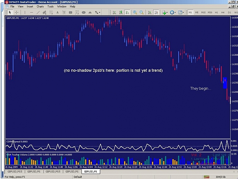Click the connection status bars icon
Viewport: 238px width, 179px height.
[206, 177]
